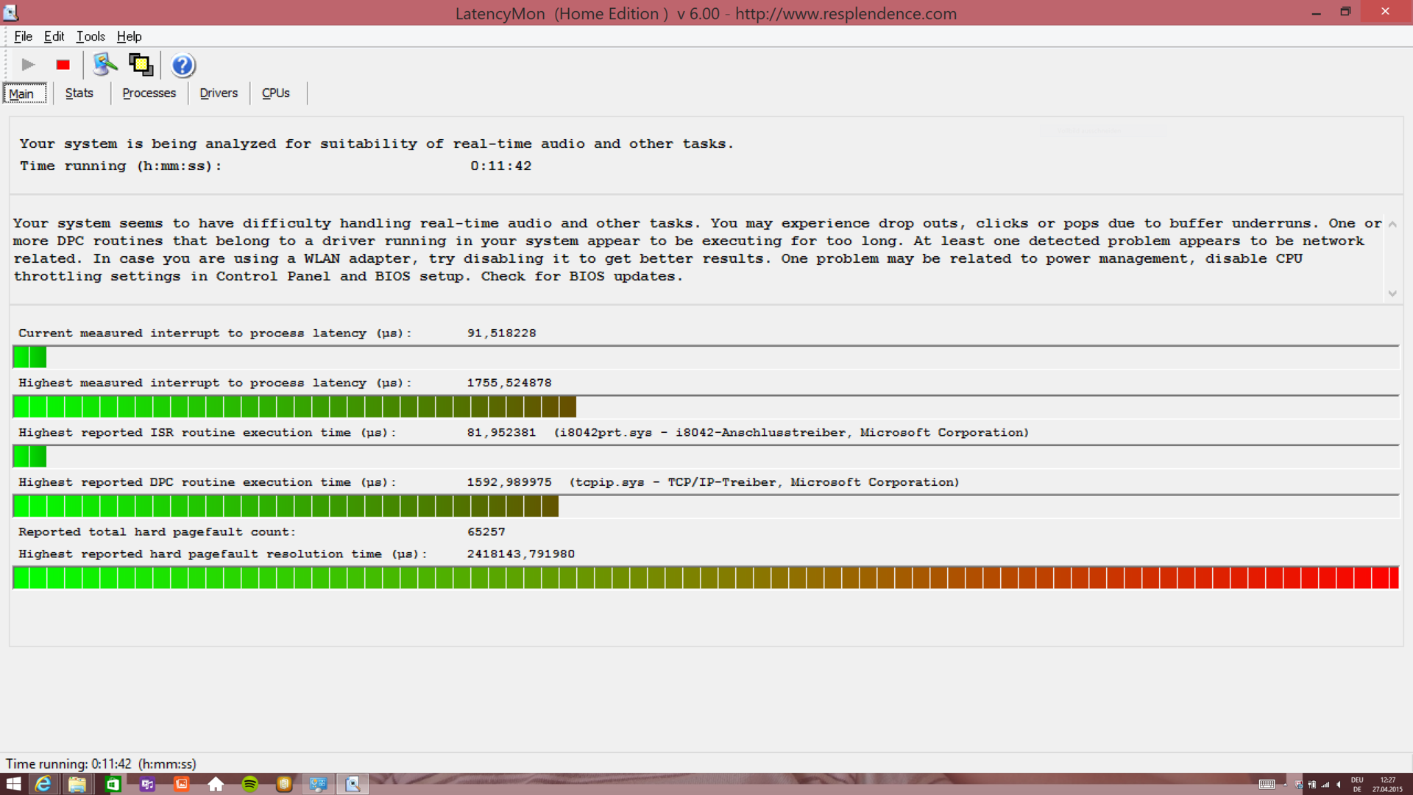
Task: Open Spotify from the taskbar
Action: click(250, 784)
